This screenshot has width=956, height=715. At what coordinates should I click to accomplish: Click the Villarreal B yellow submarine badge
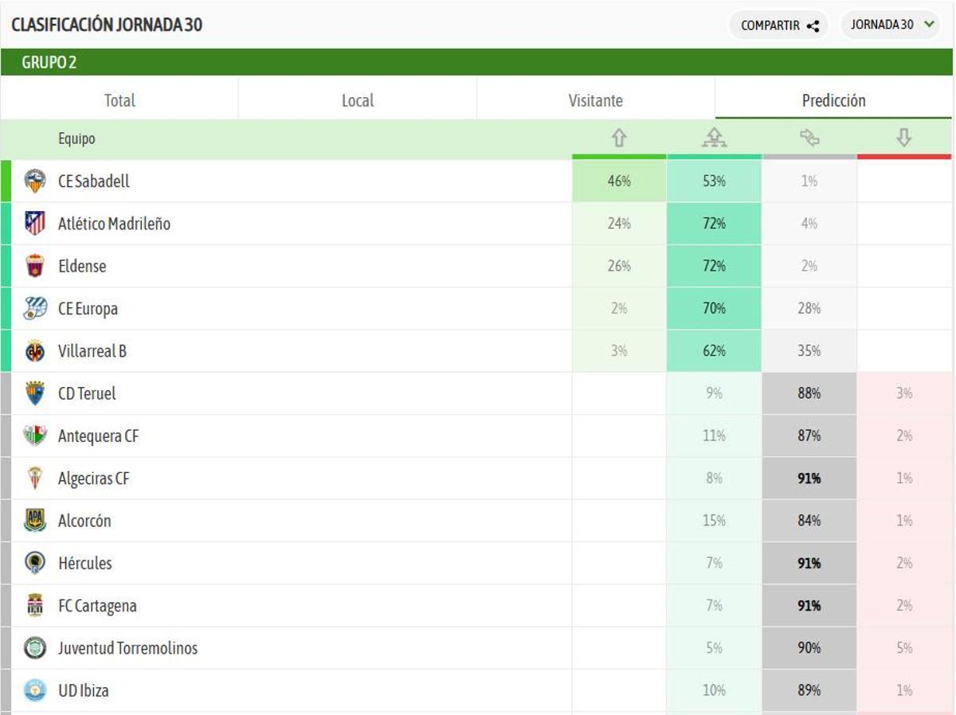coord(33,350)
